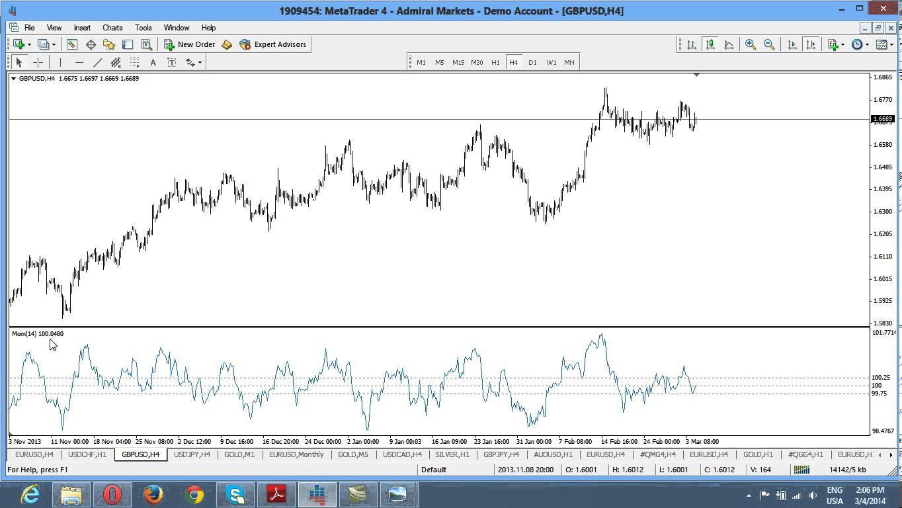Zoom in on the chart
The image size is (902, 508).
point(751,44)
